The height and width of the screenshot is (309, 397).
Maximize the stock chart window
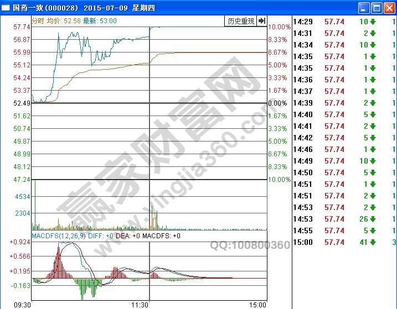[376, 8]
